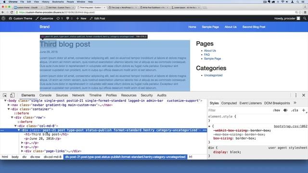Select h1 in breadcrumb bar
The image size is (308, 173).
pyautogui.click(x=191, y=157)
